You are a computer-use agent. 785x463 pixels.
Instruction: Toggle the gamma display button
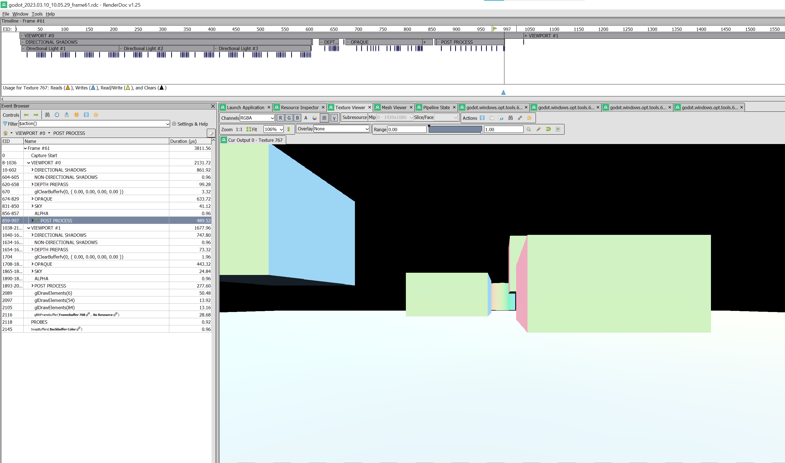click(334, 118)
